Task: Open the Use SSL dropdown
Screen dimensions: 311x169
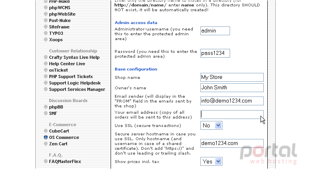Action: click(211, 125)
